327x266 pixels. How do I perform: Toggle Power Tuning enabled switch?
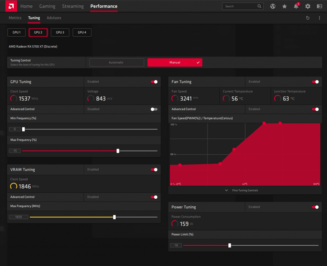pos(315,207)
